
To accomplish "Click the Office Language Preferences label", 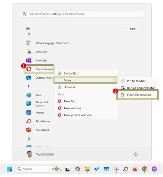I will coord(52,43).
